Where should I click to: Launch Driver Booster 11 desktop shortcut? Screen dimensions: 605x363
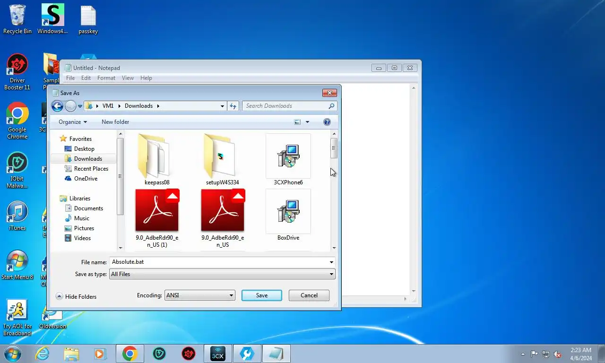[x=17, y=72]
